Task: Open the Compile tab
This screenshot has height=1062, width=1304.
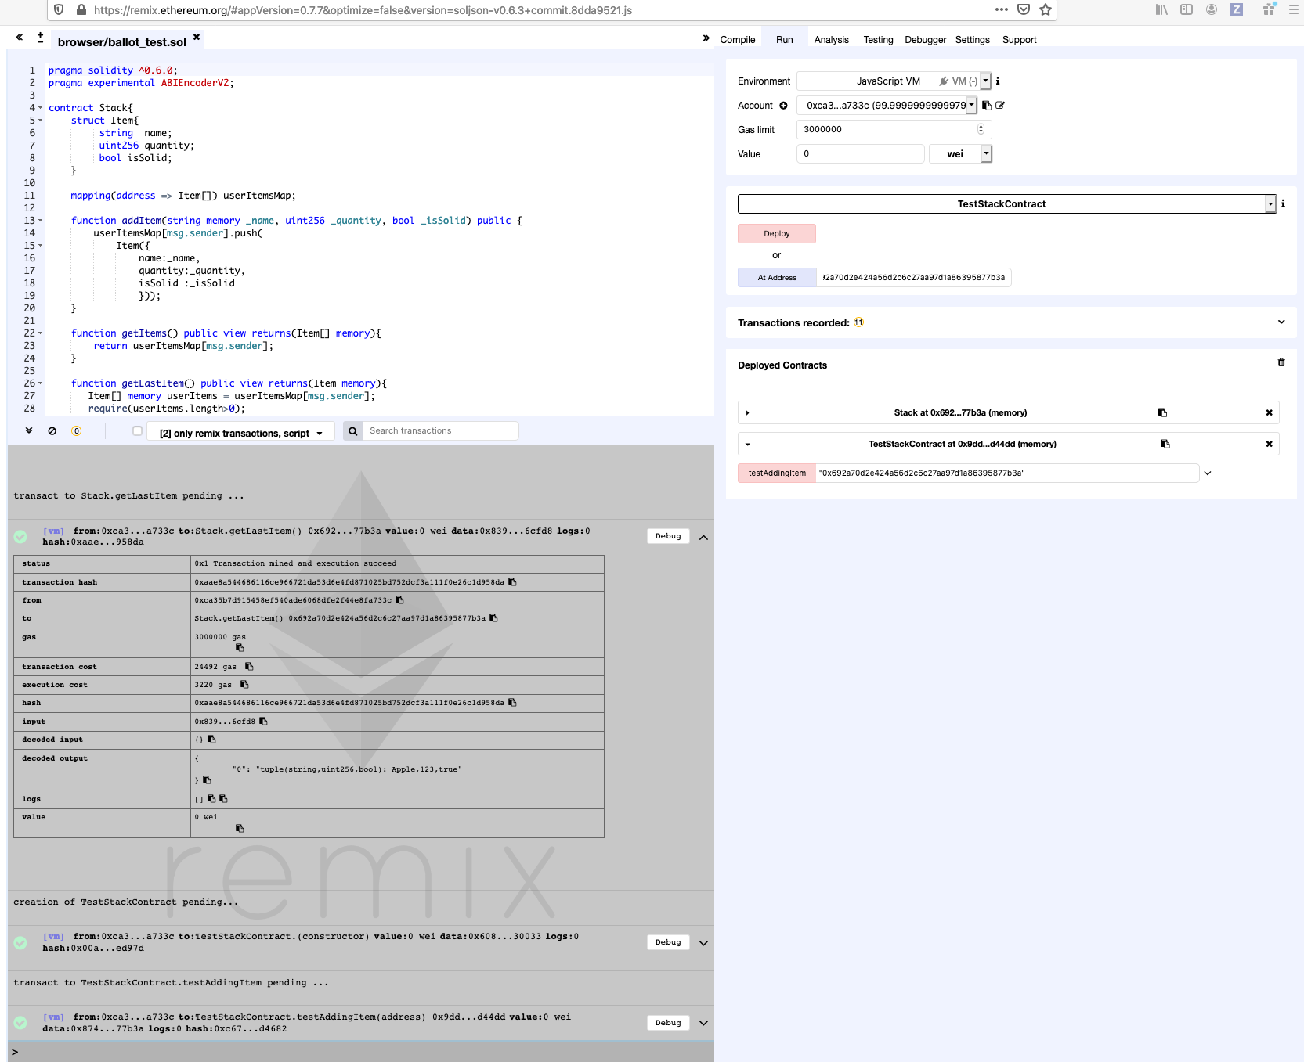Action: [738, 40]
